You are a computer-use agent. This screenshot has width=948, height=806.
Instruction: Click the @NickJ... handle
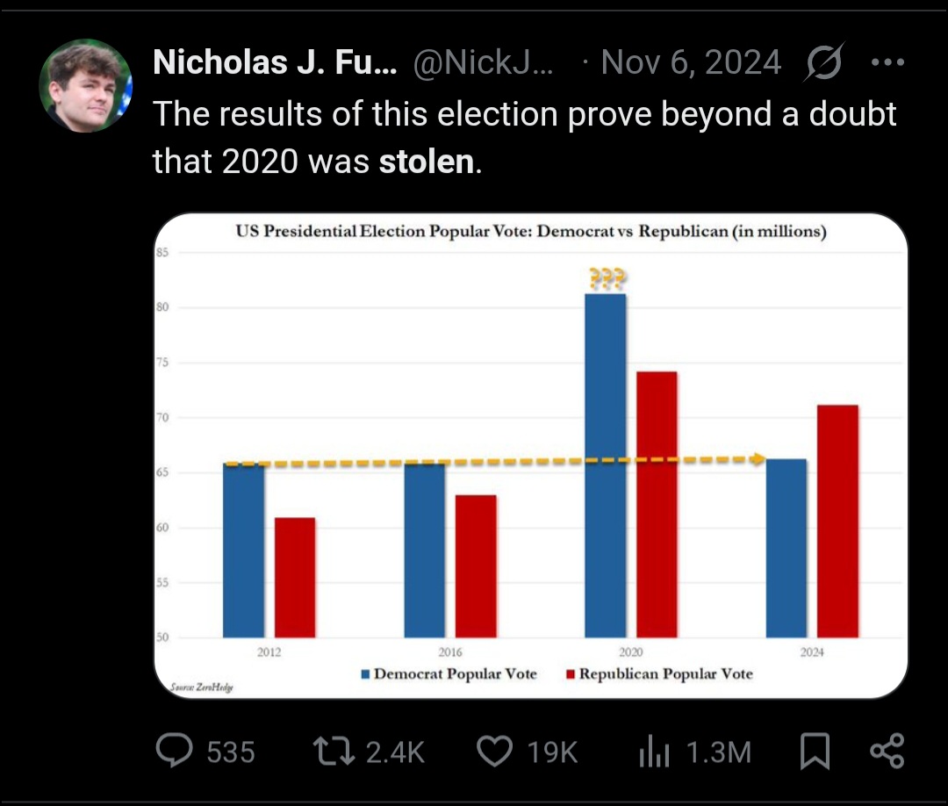click(483, 61)
